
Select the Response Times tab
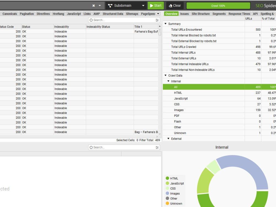(239, 14)
